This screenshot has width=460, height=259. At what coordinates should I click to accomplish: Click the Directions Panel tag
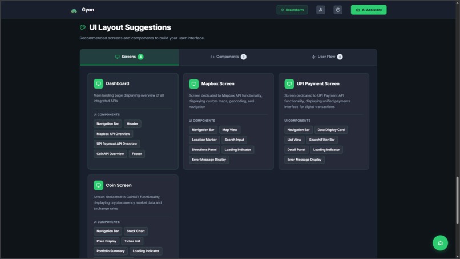(x=204, y=150)
